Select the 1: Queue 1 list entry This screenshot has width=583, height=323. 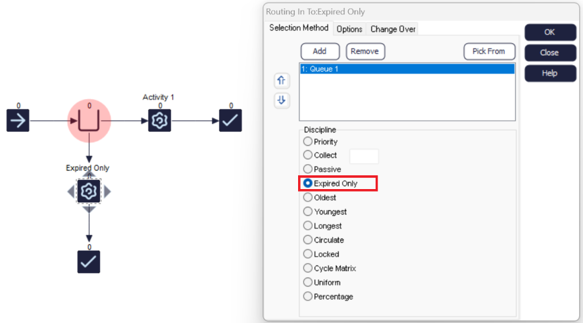[x=407, y=69]
